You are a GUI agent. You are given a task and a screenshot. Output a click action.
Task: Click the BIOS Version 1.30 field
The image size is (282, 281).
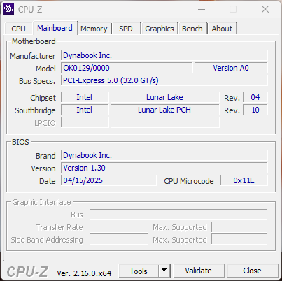click(164, 168)
